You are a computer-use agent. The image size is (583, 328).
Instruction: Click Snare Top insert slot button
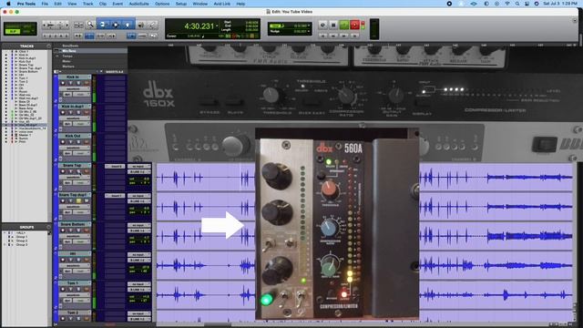pos(115,166)
